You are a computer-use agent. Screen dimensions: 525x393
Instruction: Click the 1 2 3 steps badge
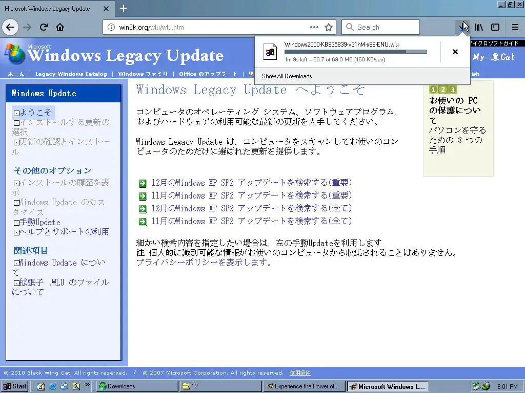coord(443,90)
